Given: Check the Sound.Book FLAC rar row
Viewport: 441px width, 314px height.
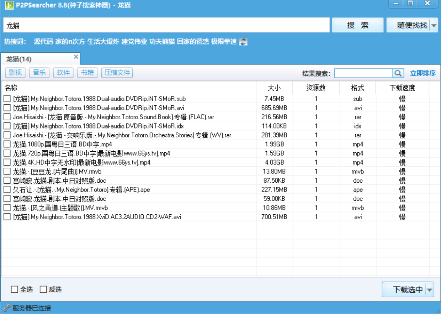Looking at the screenshot, I should pyautogui.click(x=7, y=117).
